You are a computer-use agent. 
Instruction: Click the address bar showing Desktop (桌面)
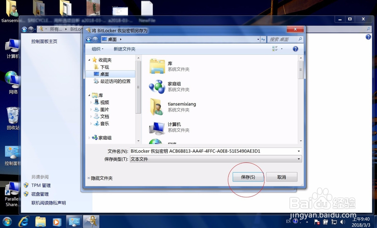(x=180, y=39)
